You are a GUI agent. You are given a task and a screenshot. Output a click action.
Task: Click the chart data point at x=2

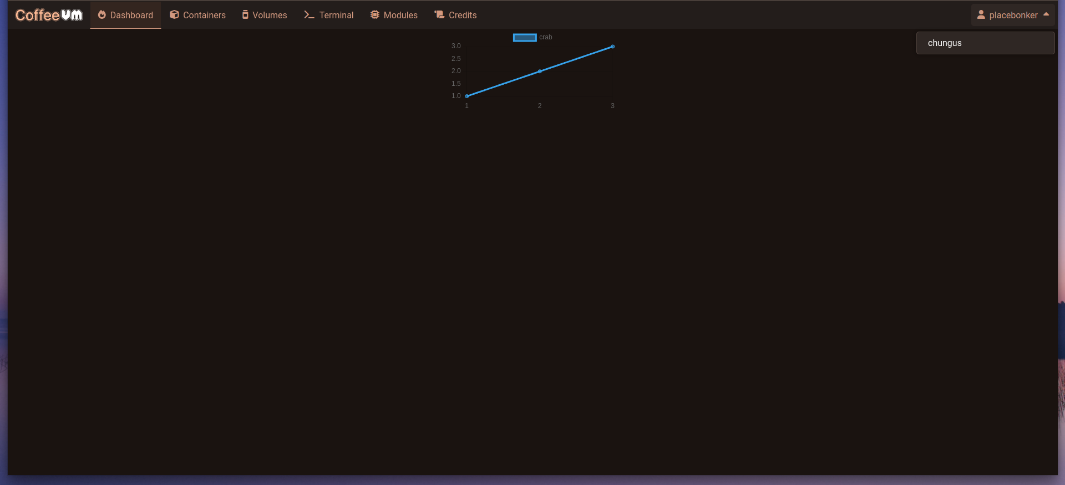point(540,72)
